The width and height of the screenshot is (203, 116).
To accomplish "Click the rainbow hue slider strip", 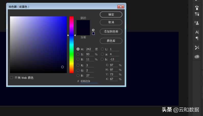I will [x=72, y=45].
